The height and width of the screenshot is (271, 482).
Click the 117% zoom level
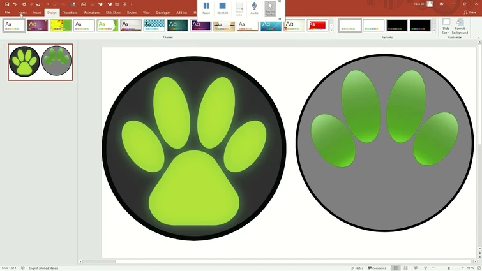click(471, 268)
